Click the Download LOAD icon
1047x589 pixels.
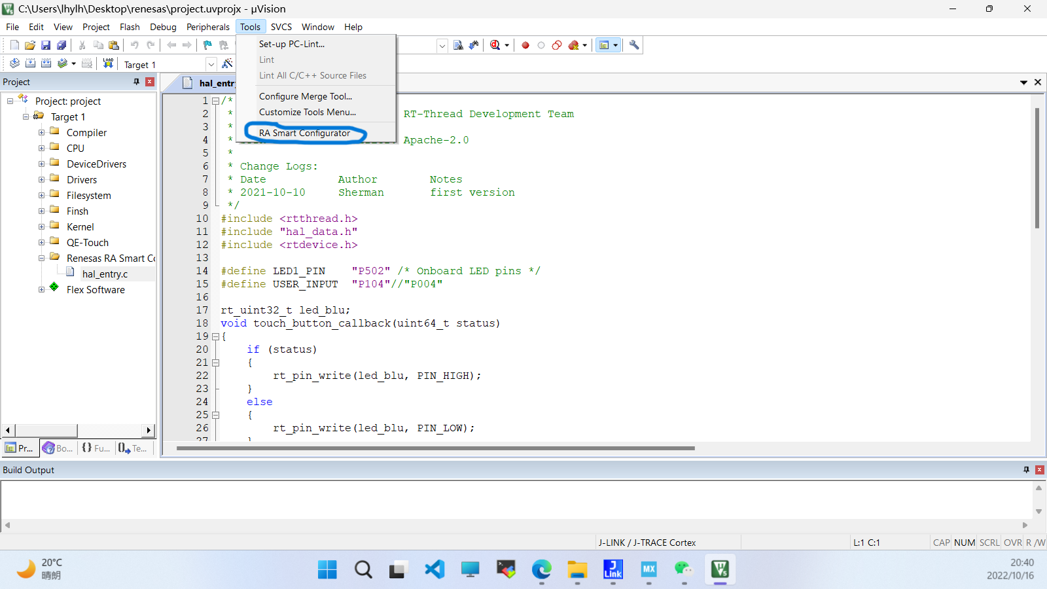108,63
